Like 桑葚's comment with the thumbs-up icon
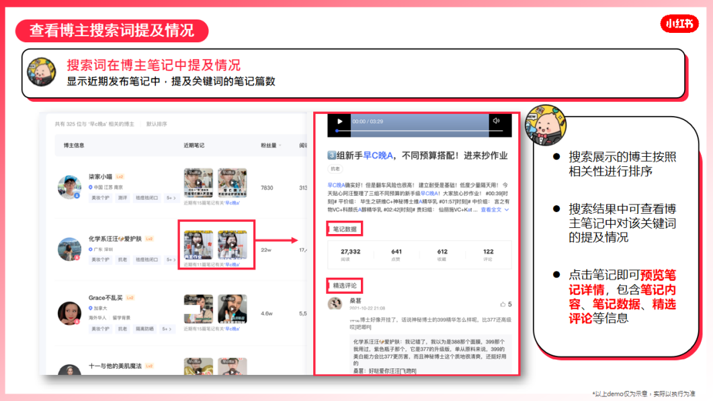The image size is (713, 401). tap(503, 304)
